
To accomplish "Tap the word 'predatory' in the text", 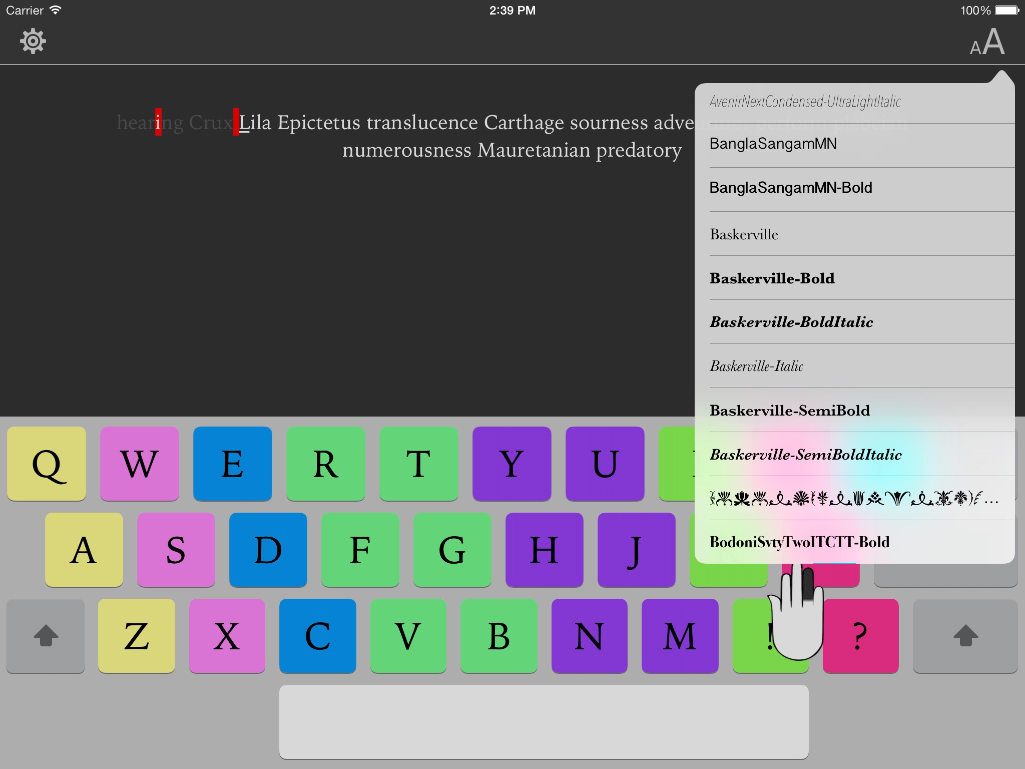I will click(639, 151).
